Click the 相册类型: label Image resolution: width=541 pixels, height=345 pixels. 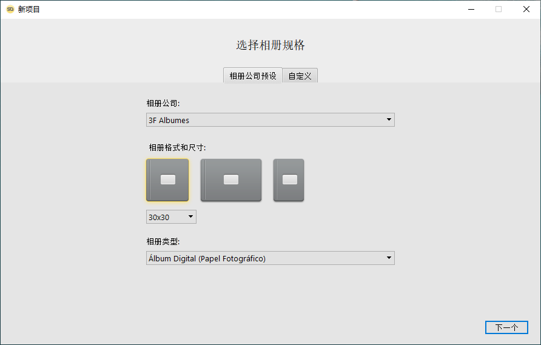click(163, 241)
